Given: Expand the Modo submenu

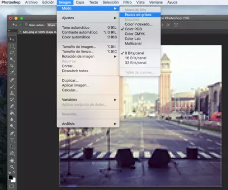Looking at the screenshot, I should coord(88,8).
